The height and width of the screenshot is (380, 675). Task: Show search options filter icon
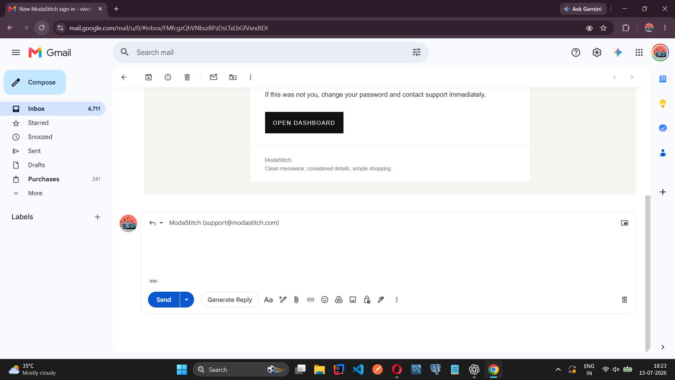click(417, 52)
